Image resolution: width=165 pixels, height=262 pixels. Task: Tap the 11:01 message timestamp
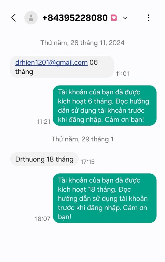pos(123,73)
